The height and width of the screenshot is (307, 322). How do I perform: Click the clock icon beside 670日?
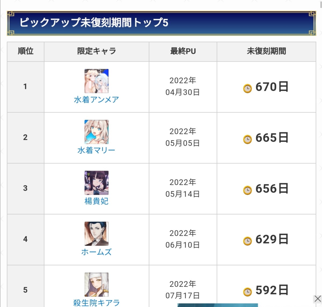point(247,88)
